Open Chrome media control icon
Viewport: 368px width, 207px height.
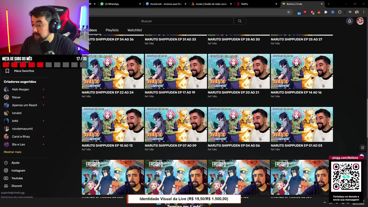point(350,12)
